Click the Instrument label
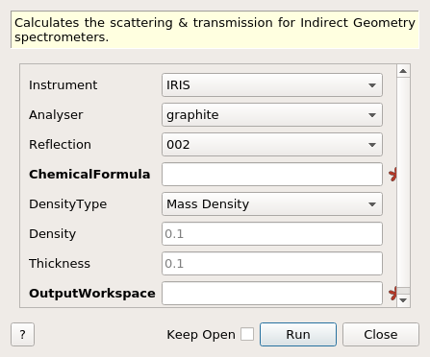 pyautogui.click(x=63, y=85)
